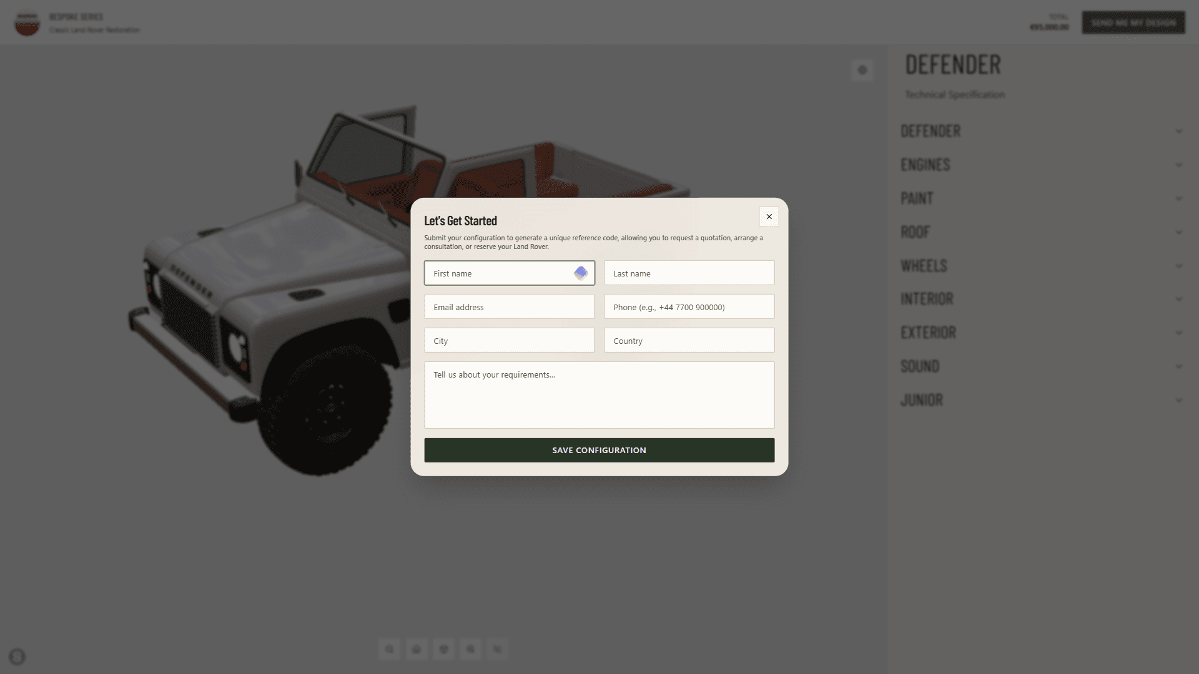The width and height of the screenshot is (1199, 674).
Task: Click the "Let's Get Started" heading
Action: click(460, 221)
